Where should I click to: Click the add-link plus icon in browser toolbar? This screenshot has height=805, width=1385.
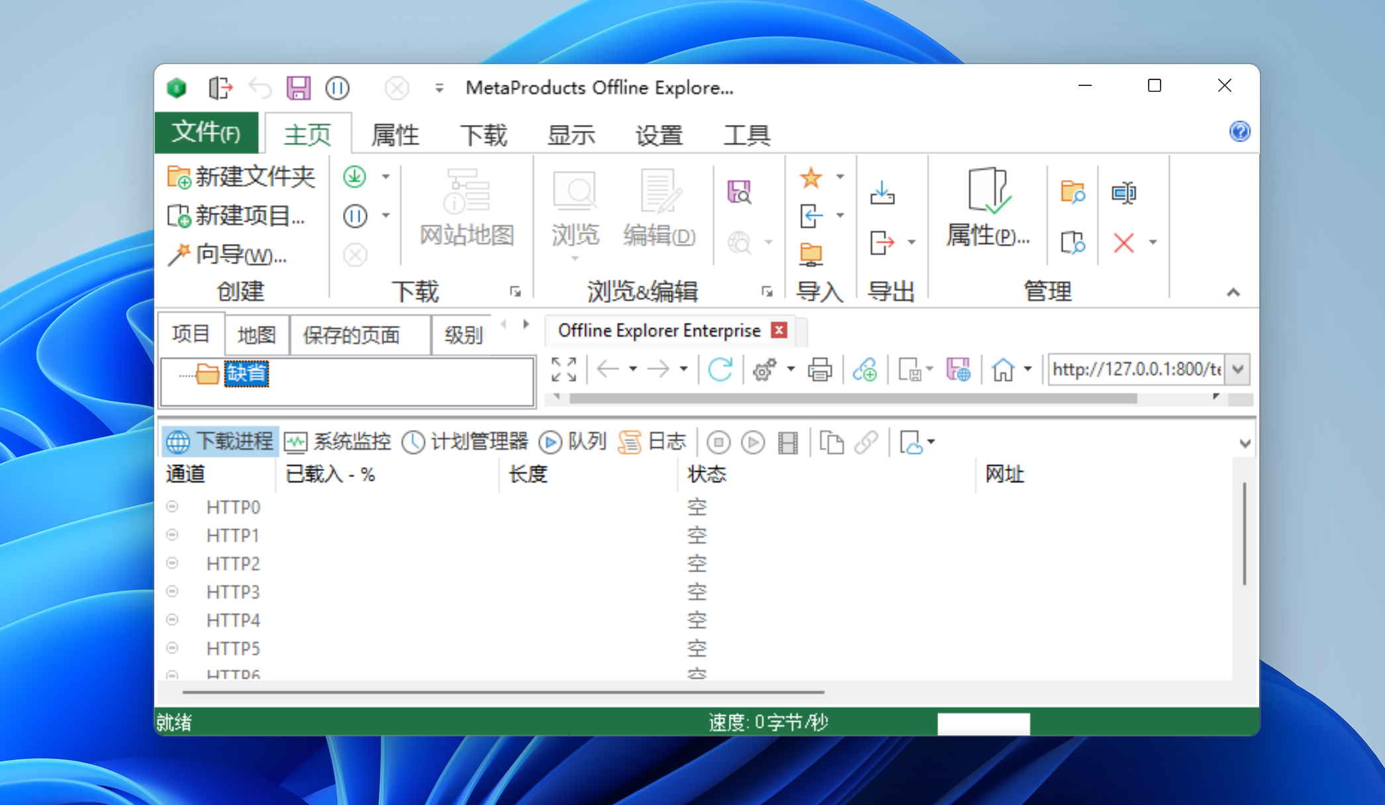(x=865, y=369)
